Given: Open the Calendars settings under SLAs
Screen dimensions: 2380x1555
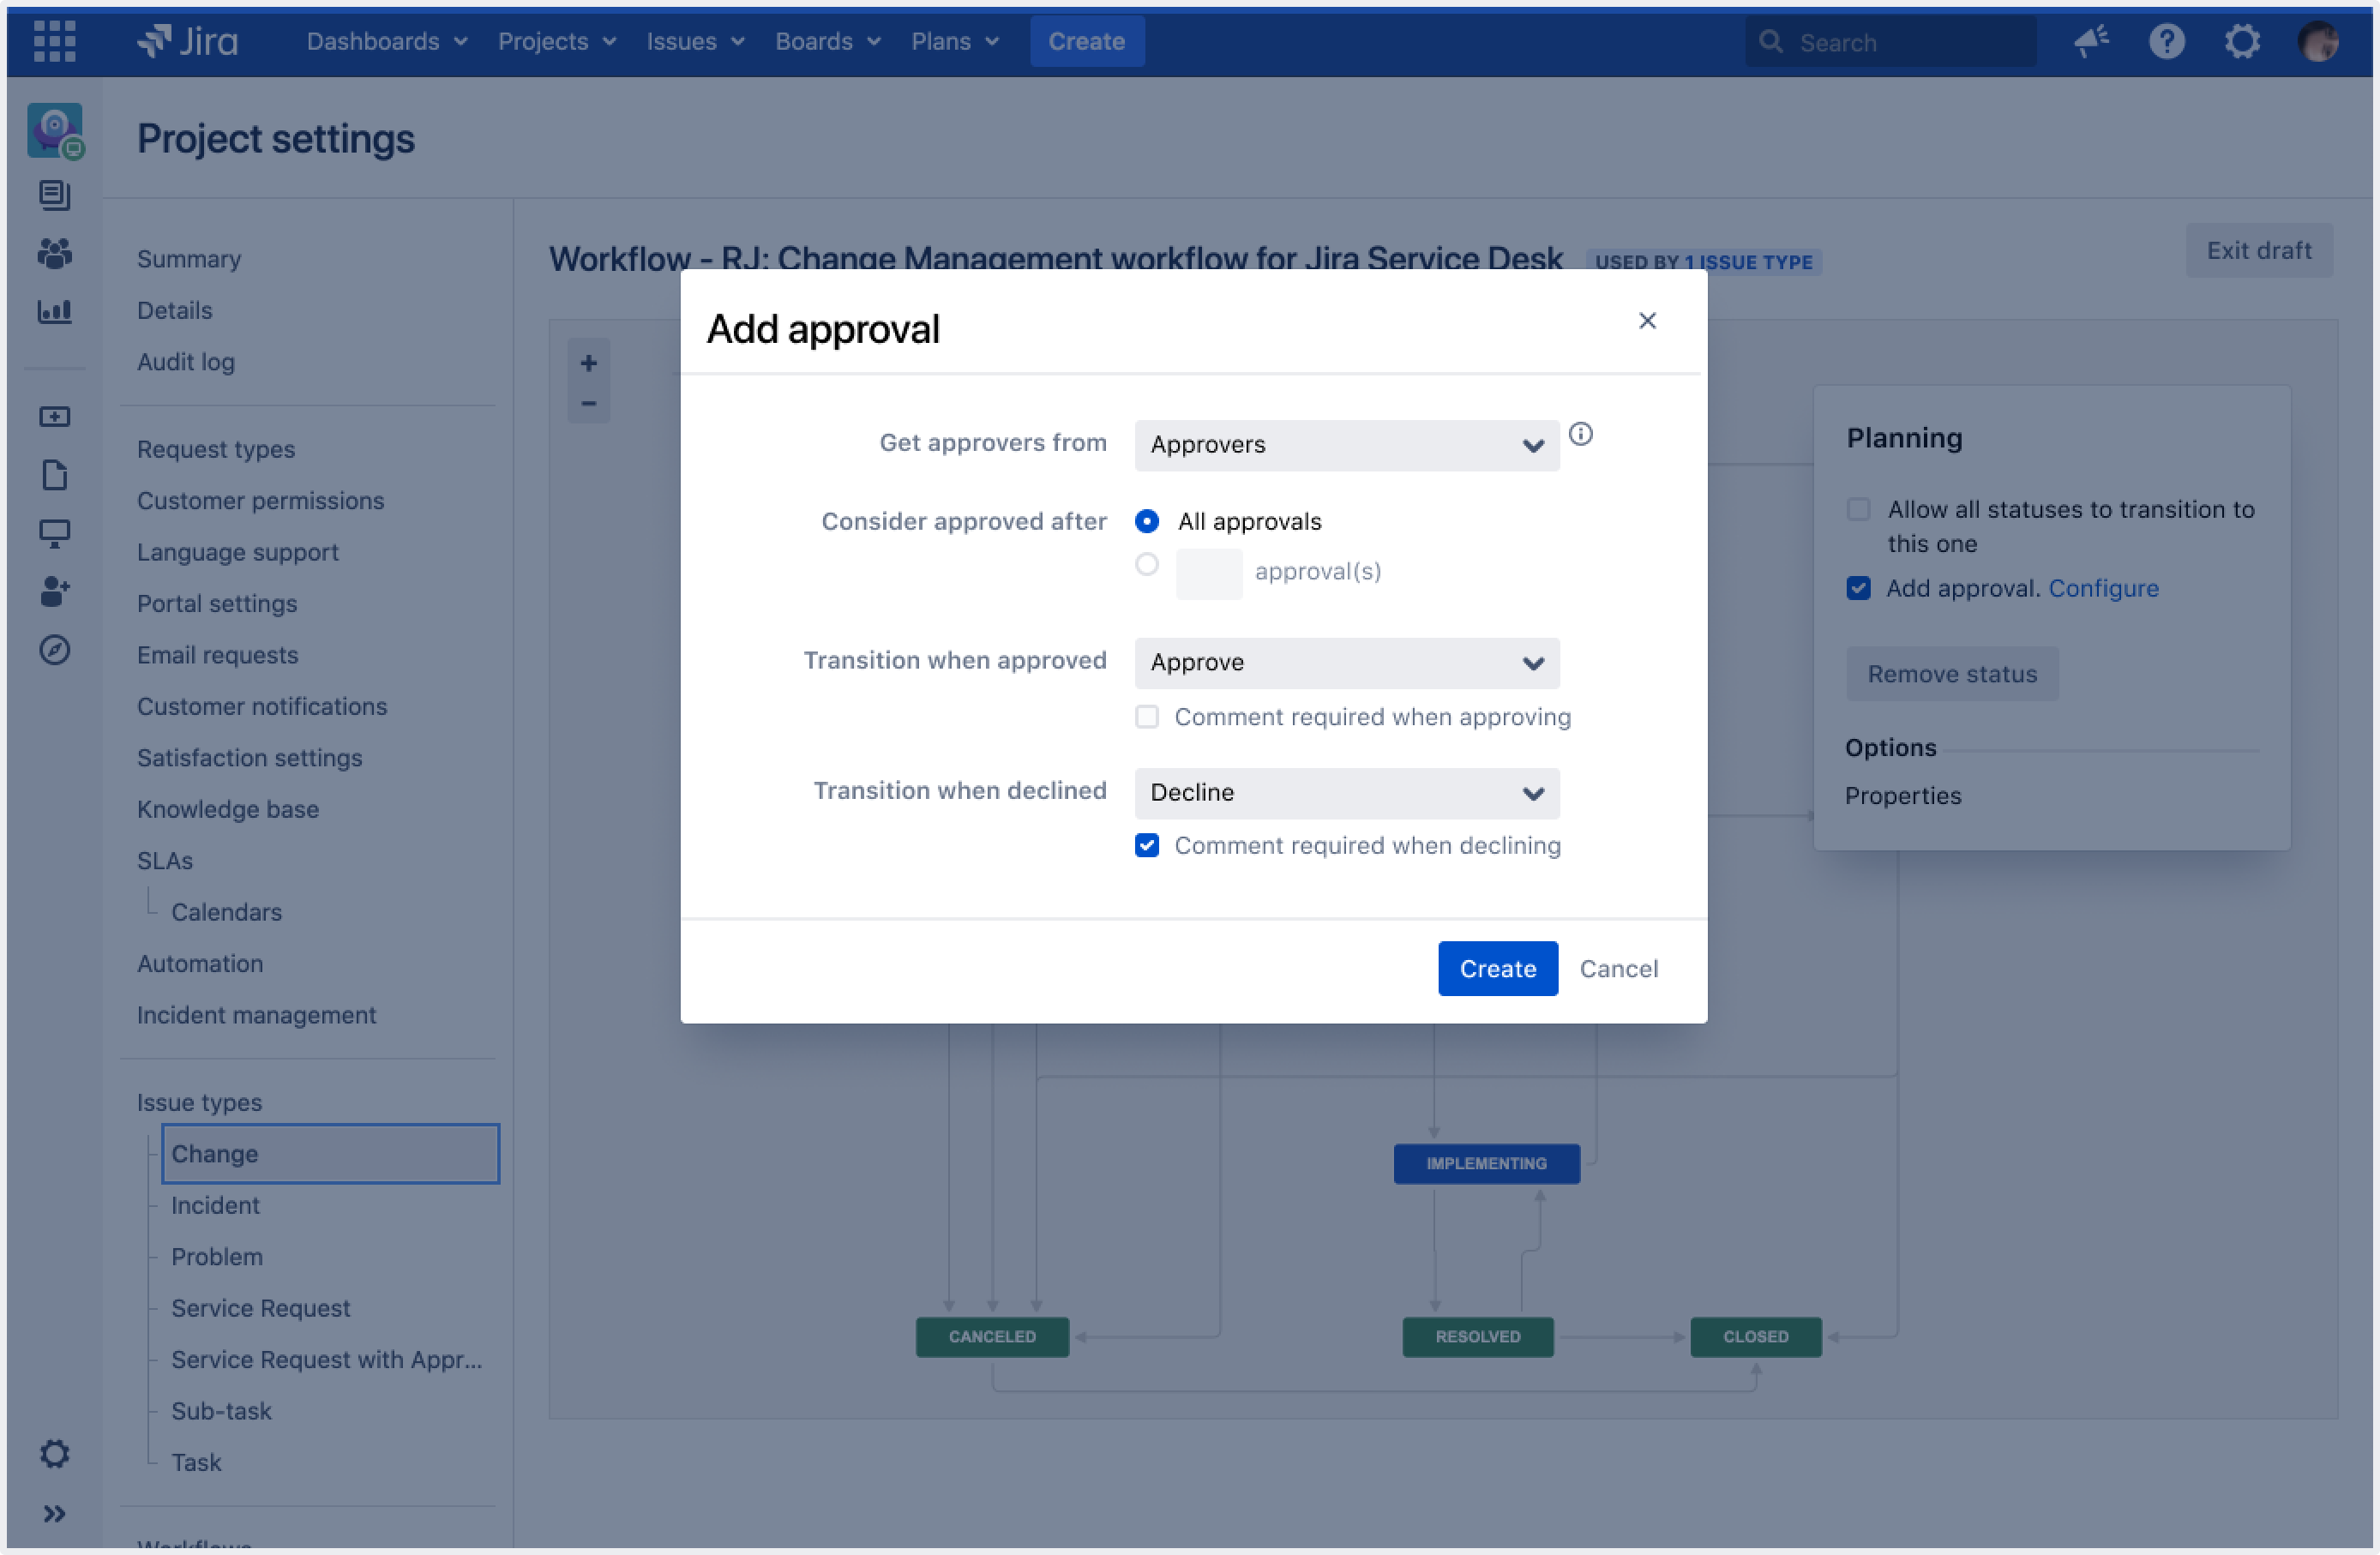Looking at the screenshot, I should (x=226, y=913).
